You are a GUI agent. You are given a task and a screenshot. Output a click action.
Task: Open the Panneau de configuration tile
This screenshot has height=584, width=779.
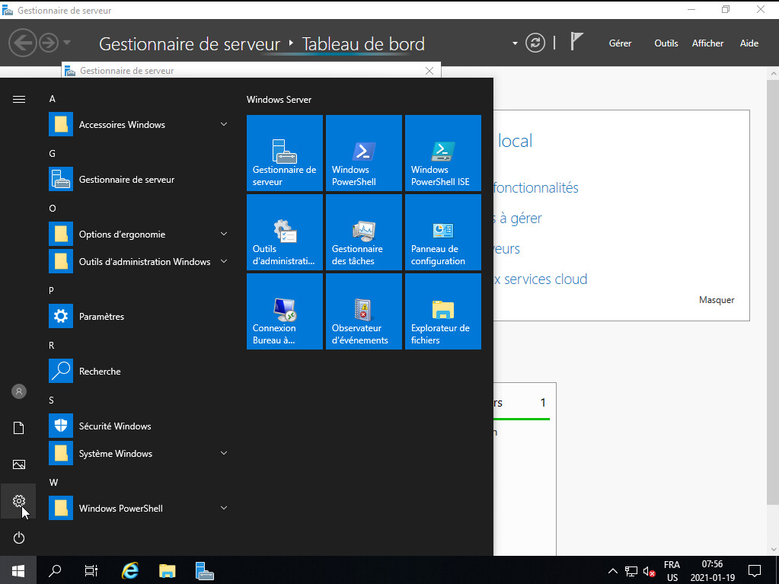(x=442, y=232)
